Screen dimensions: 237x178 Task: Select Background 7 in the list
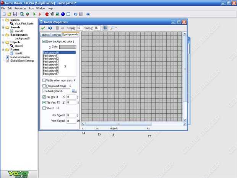click(59, 74)
